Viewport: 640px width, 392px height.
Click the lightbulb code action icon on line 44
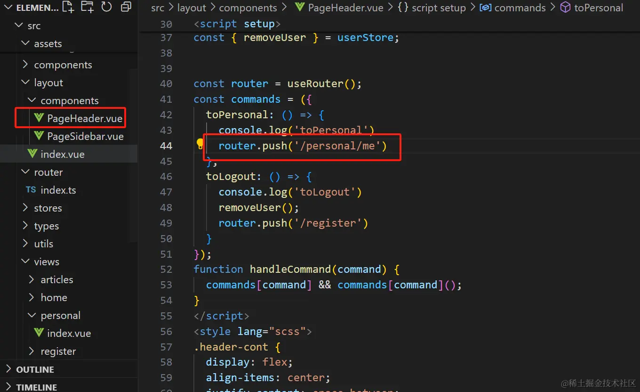pos(200,145)
